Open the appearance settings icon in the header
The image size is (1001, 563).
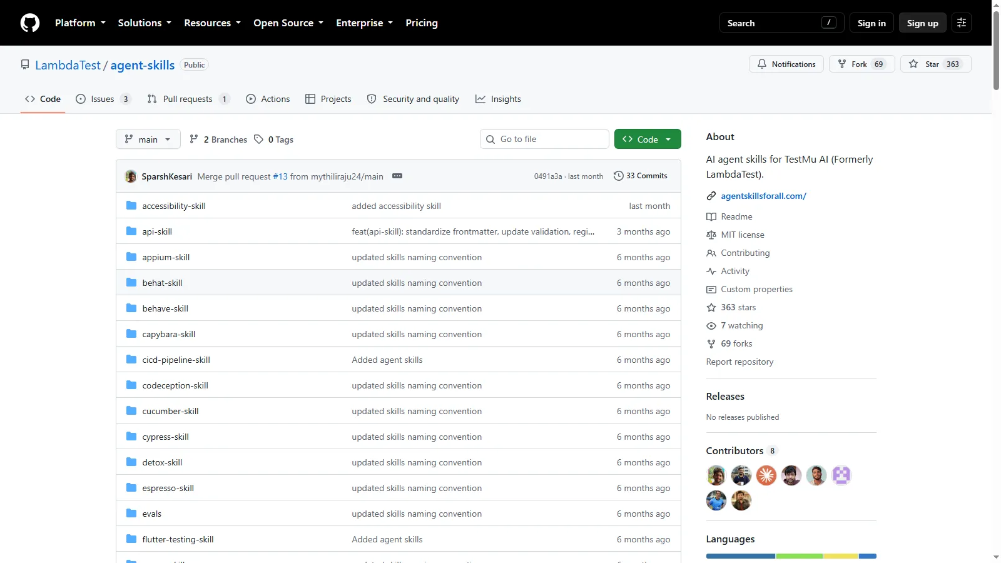962,23
